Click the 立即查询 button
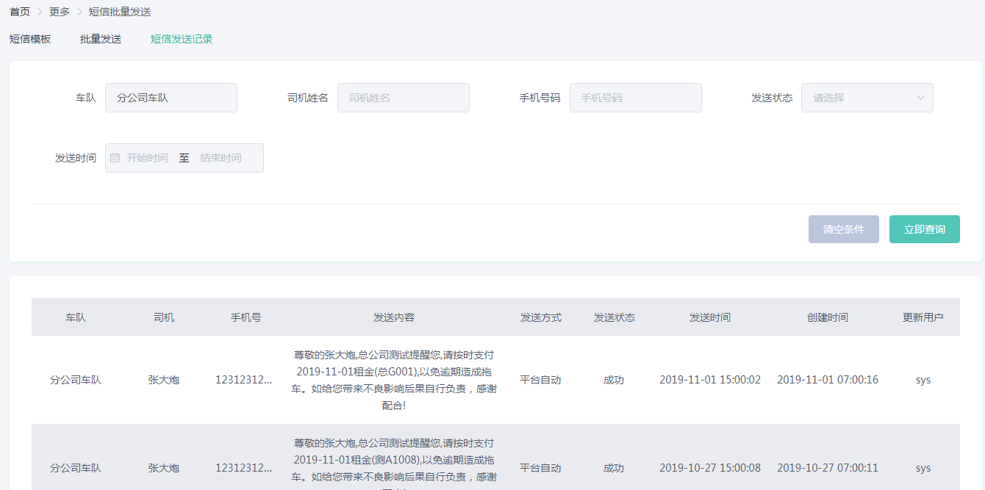This screenshot has width=985, height=490. click(x=924, y=229)
